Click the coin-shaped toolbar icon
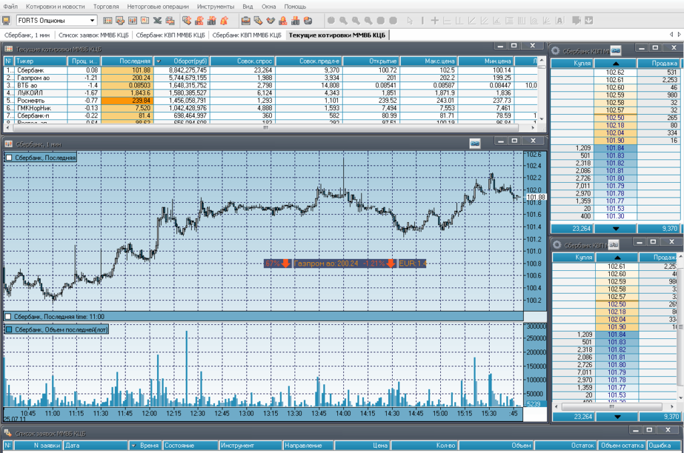Image resolution: width=684 pixels, height=453 pixels. (x=308, y=21)
